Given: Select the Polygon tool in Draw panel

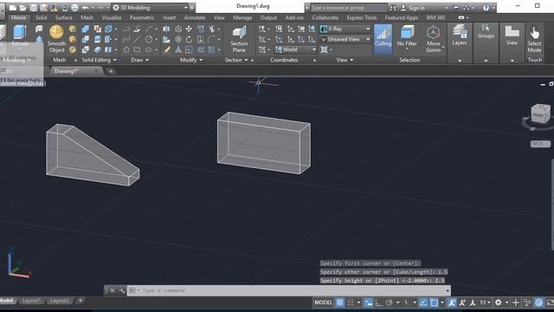Looking at the screenshot, I should [126, 50].
